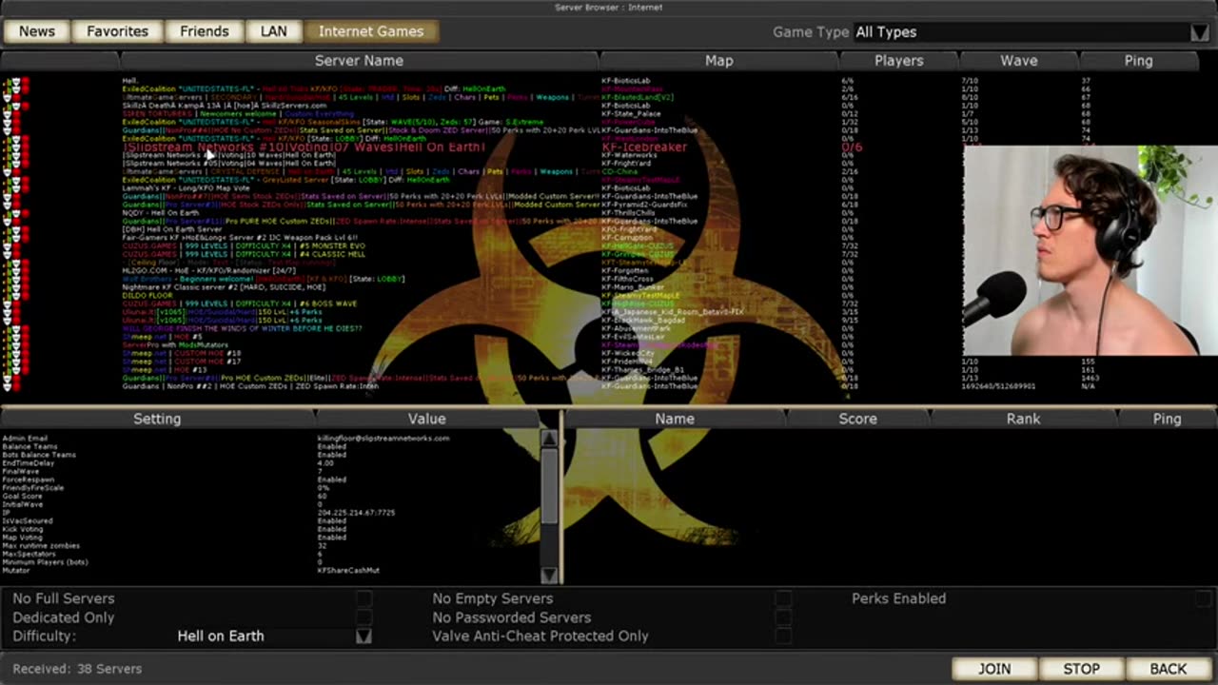Click settings scrollbar up arrow
The image size is (1218, 685).
pos(549,439)
